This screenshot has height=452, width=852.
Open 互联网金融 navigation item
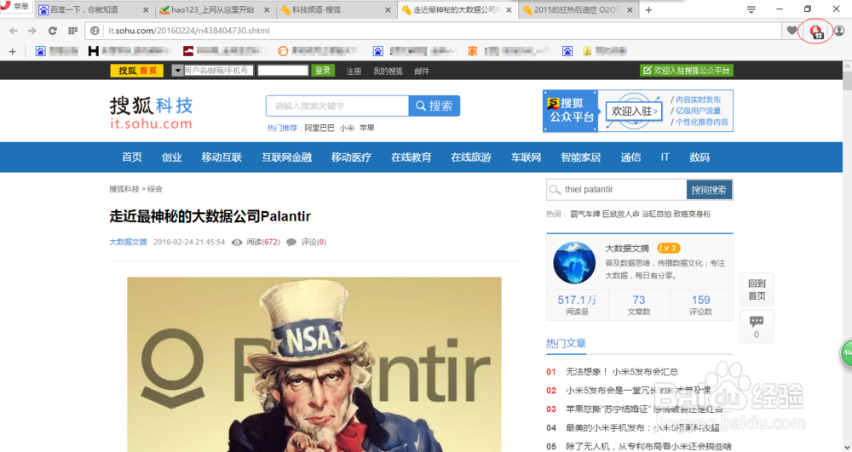pos(287,157)
